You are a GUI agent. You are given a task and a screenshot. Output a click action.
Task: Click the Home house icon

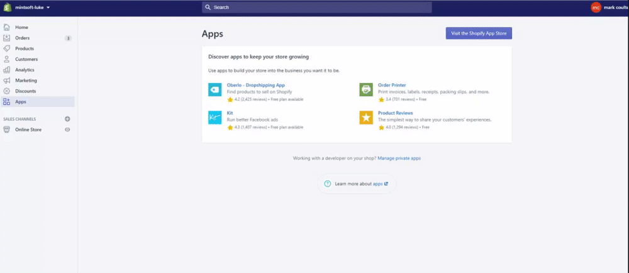point(6,27)
